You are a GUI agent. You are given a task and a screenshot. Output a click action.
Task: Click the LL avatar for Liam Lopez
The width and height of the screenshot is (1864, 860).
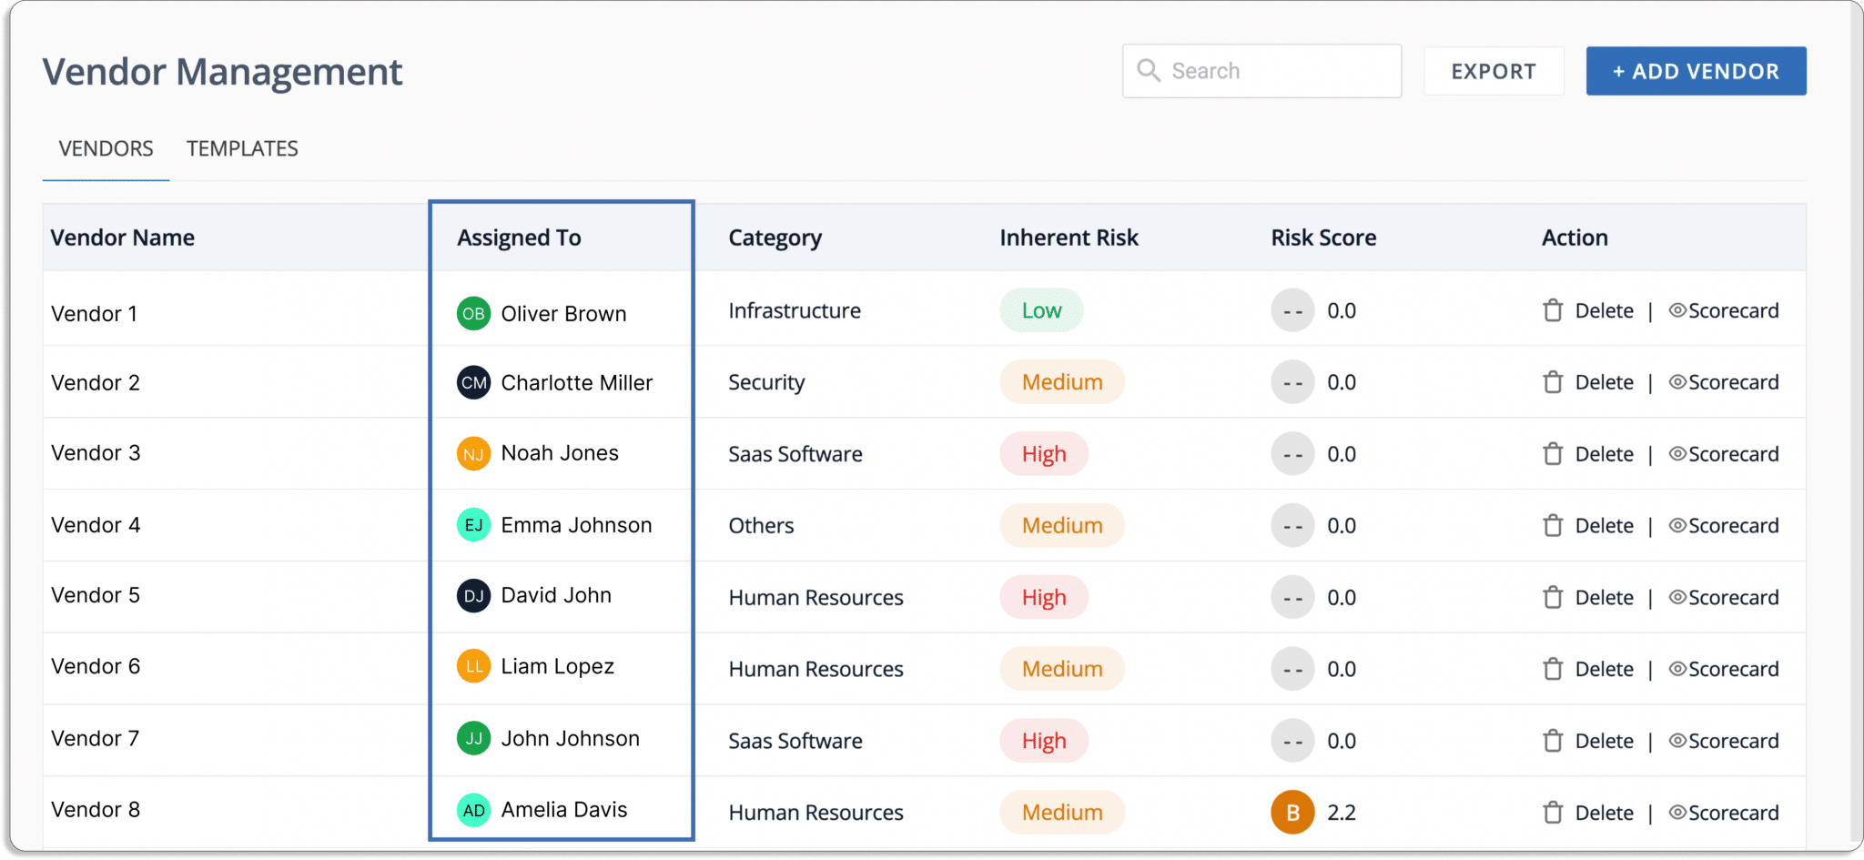[x=473, y=666]
